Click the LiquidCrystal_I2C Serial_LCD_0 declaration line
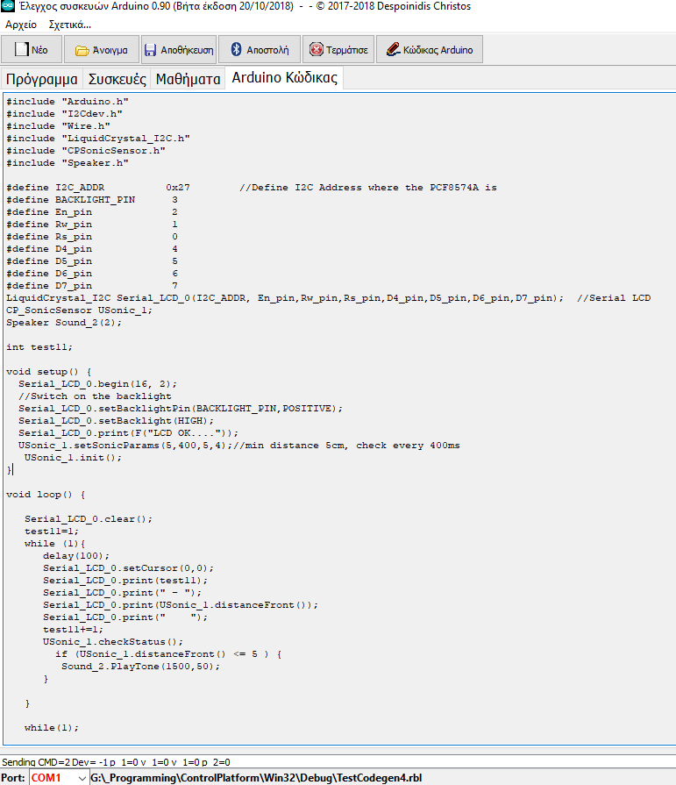This screenshot has height=785, width=676. (x=328, y=298)
